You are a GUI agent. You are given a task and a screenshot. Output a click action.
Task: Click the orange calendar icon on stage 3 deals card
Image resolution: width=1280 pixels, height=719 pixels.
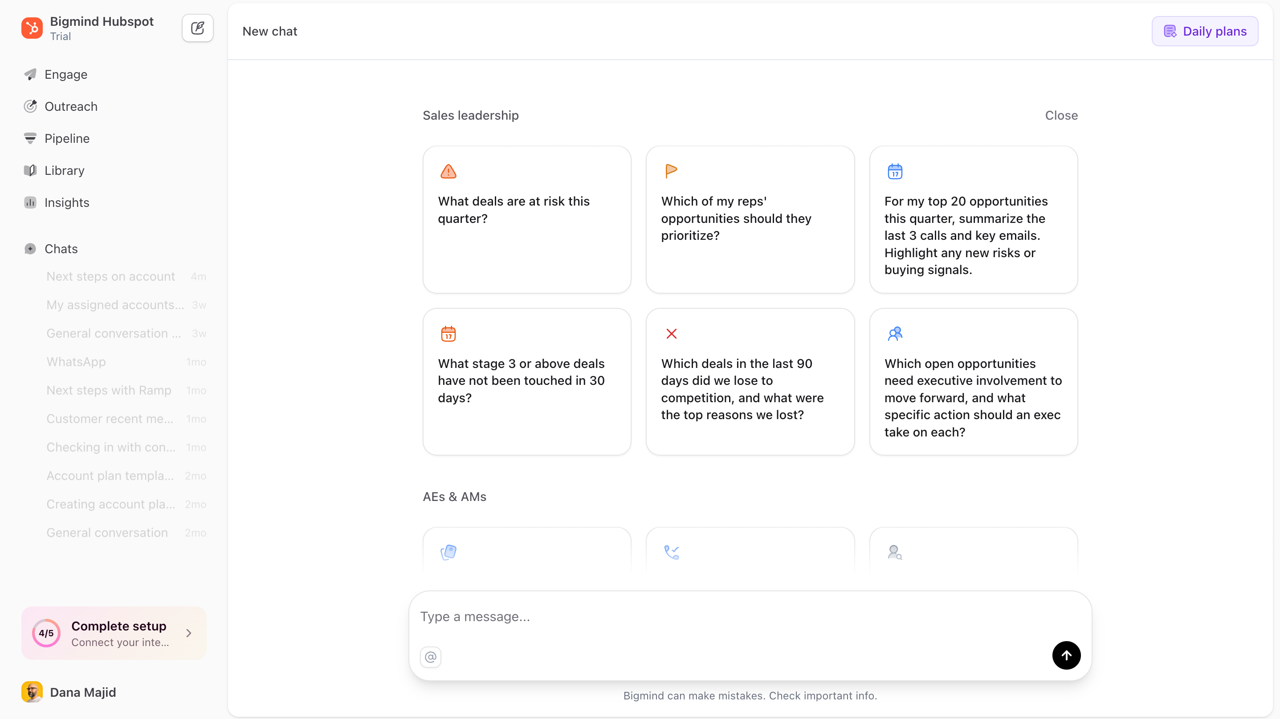[448, 334]
